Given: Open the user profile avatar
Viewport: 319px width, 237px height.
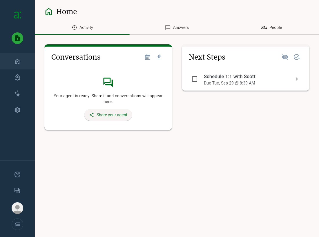Looking at the screenshot, I should [x=17, y=208].
